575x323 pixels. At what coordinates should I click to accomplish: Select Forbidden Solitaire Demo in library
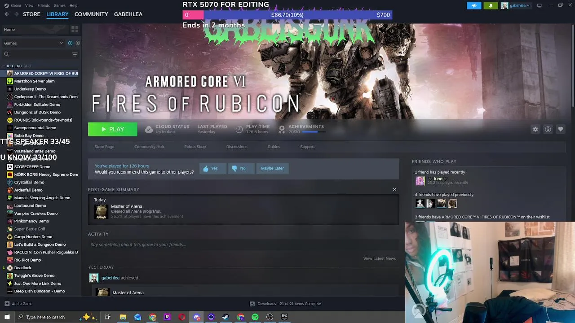37,105
